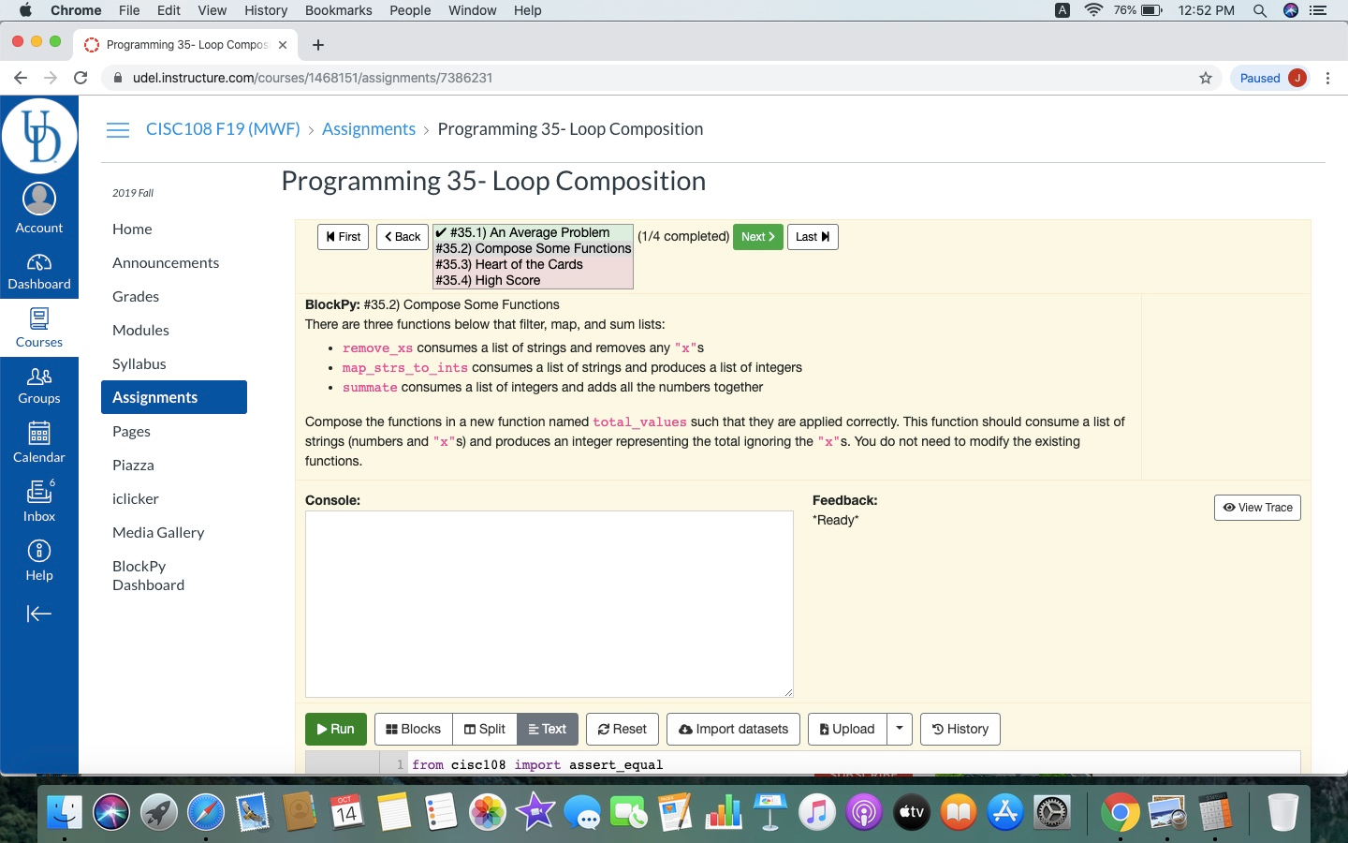Switch the editor to Split view
This screenshot has width=1348, height=843.
484,729
